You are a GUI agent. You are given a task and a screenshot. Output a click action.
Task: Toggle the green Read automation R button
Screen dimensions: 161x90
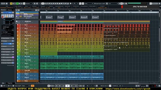17,3
